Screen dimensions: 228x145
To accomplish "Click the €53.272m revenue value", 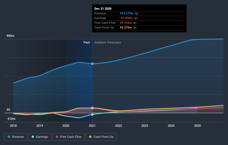I will tap(127, 13).
